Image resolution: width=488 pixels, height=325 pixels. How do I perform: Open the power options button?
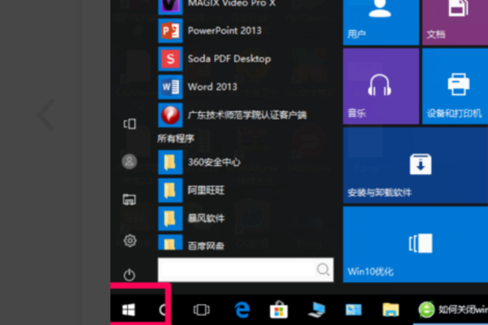pyautogui.click(x=129, y=275)
